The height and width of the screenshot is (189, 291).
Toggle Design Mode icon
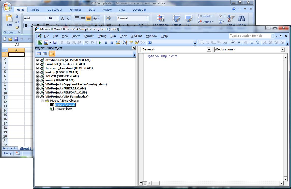[x=117, y=43]
